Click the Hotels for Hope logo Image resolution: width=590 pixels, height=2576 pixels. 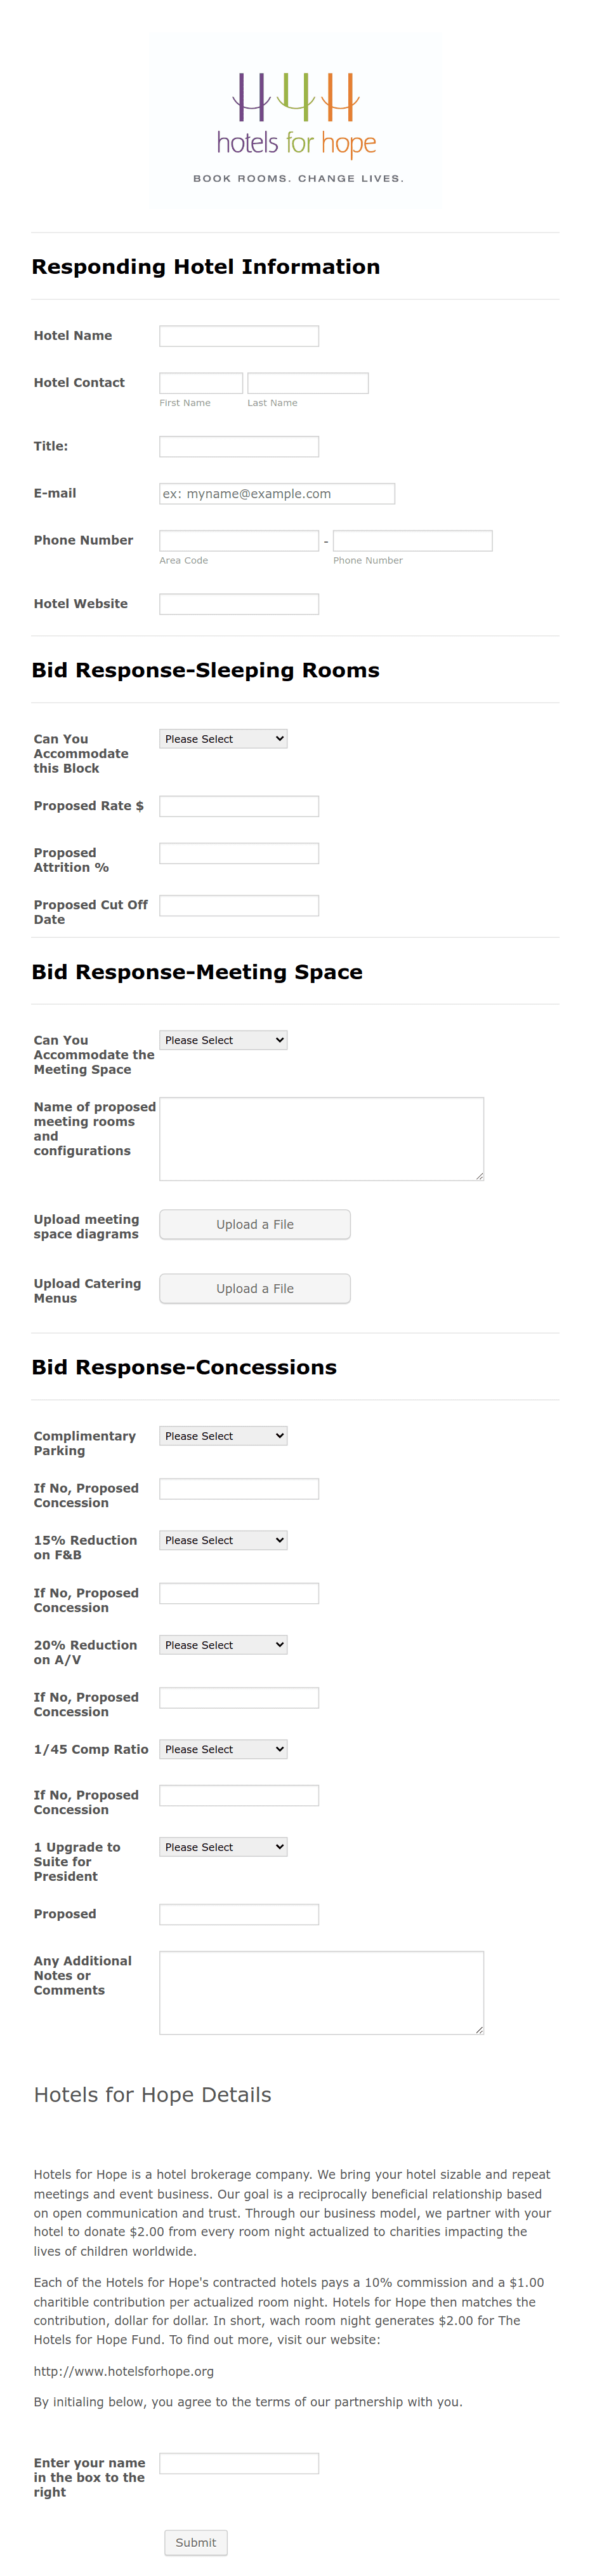[294, 115]
